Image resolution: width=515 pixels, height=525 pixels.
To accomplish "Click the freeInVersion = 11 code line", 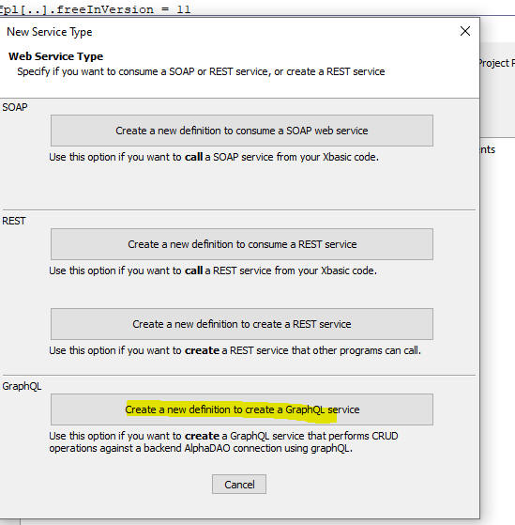I will pos(96,9).
